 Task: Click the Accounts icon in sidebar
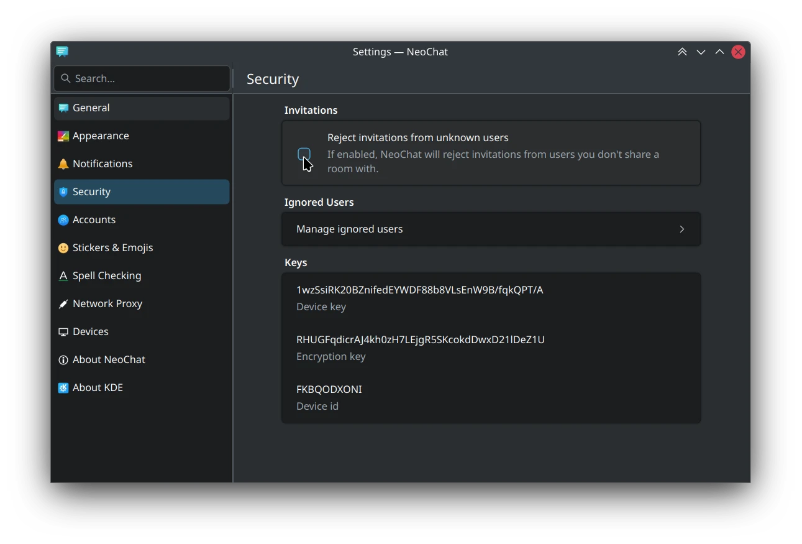pyautogui.click(x=63, y=220)
